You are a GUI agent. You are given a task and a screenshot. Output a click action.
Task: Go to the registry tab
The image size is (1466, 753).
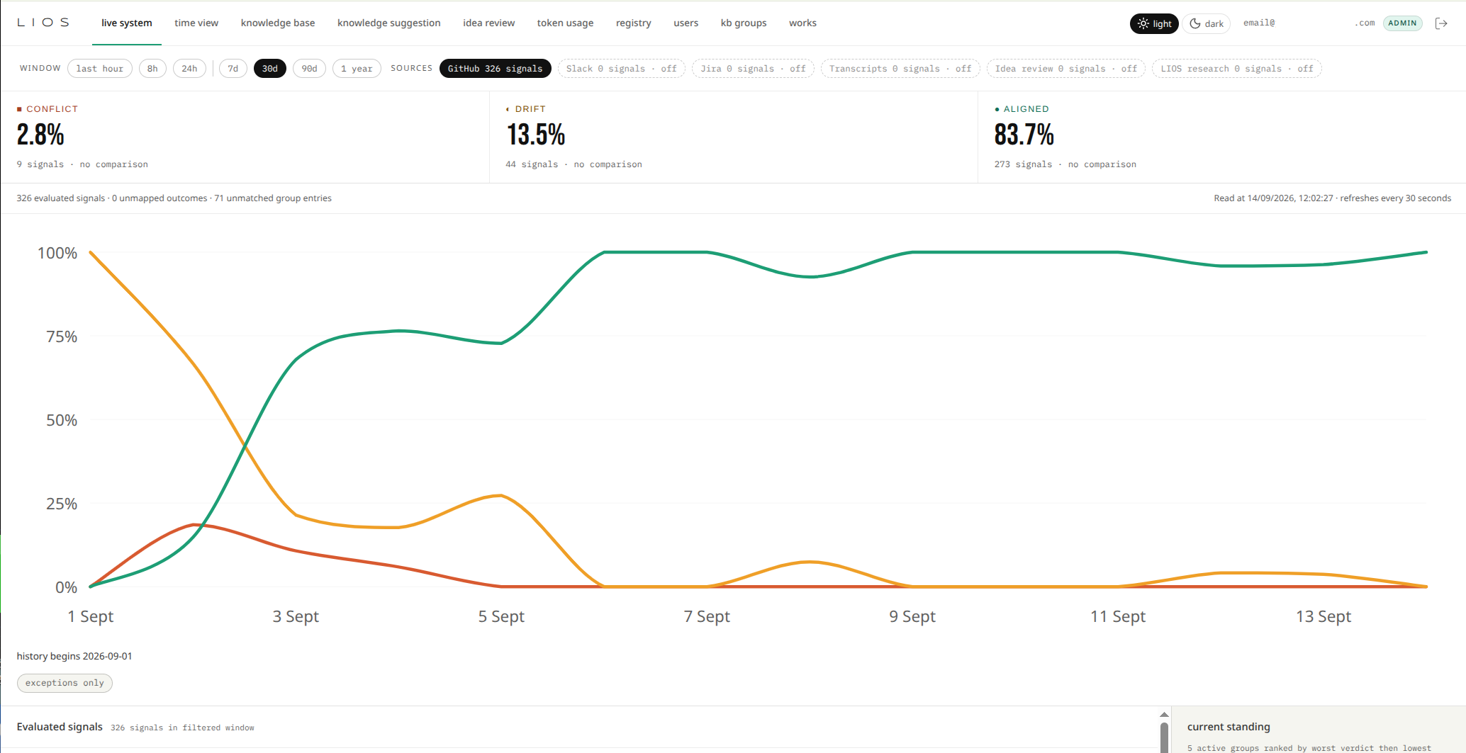(x=634, y=23)
